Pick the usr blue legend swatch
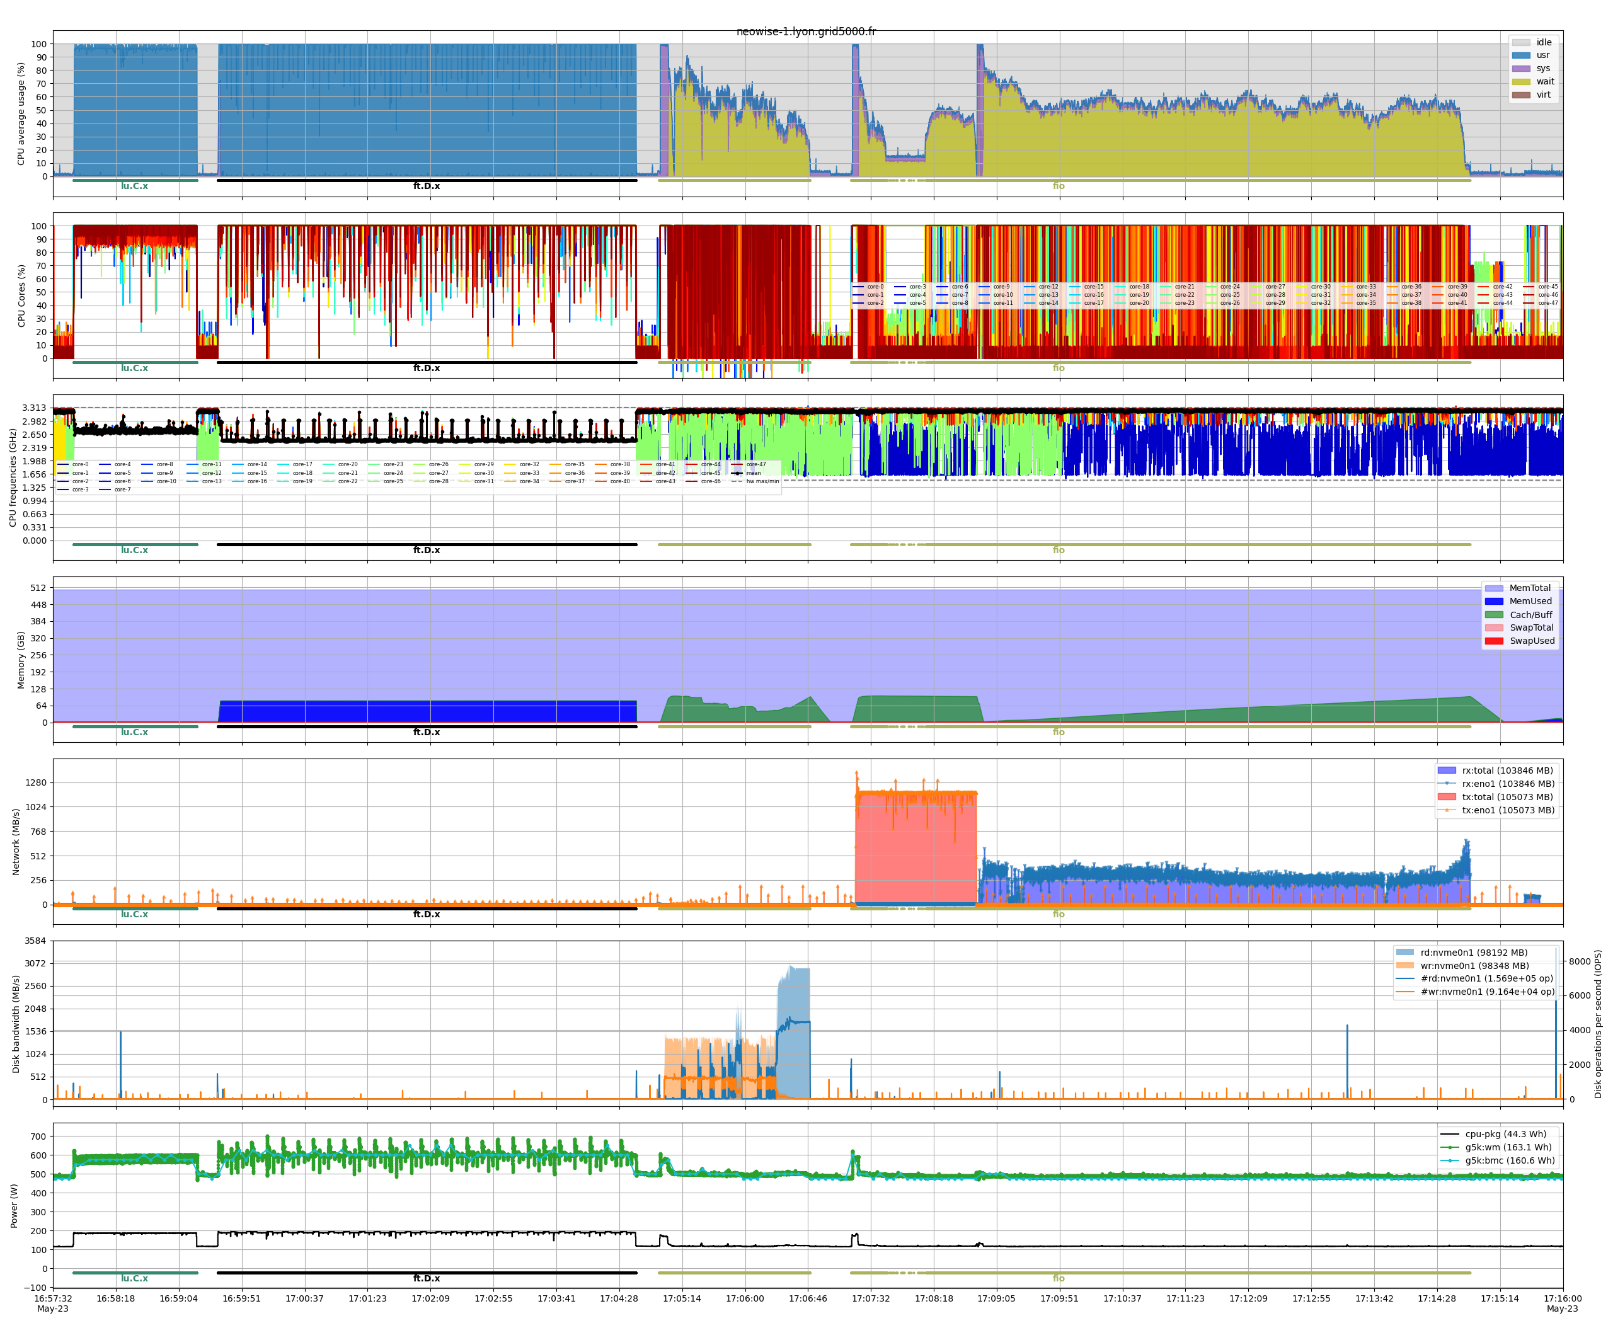 pyautogui.click(x=1521, y=55)
